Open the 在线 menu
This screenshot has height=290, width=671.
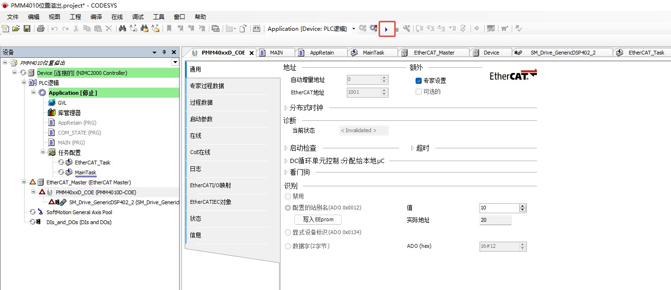click(x=117, y=17)
